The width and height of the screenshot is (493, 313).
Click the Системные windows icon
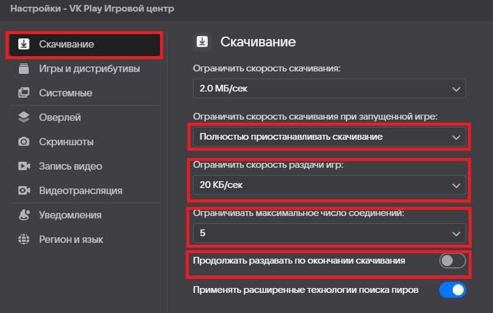(x=24, y=93)
